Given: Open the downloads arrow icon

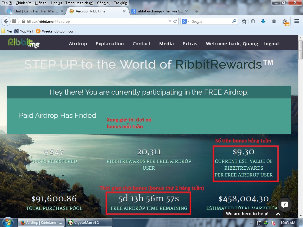Looking at the screenshot, I should click(x=263, y=21).
